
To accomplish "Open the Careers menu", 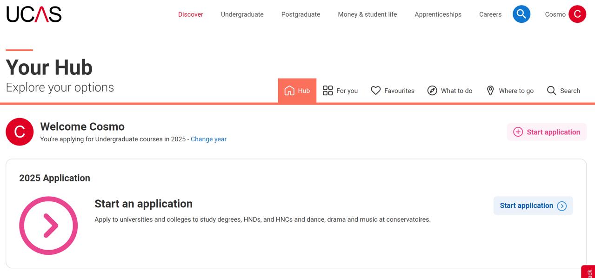I will pyautogui.click(x=490, y=14).
